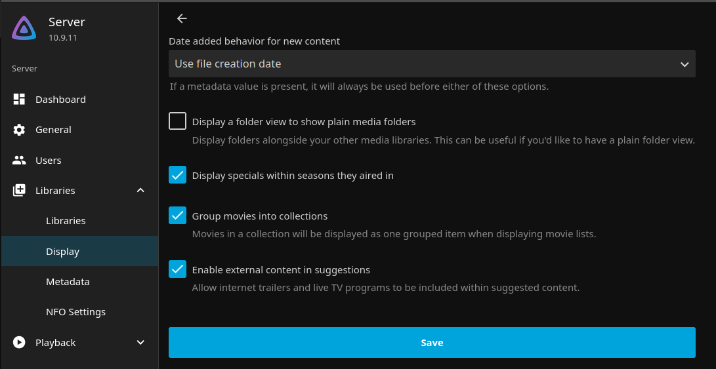Open Date added behavior dropdown
The width and height of the screenshot is (716, 369).
[431, 64]
